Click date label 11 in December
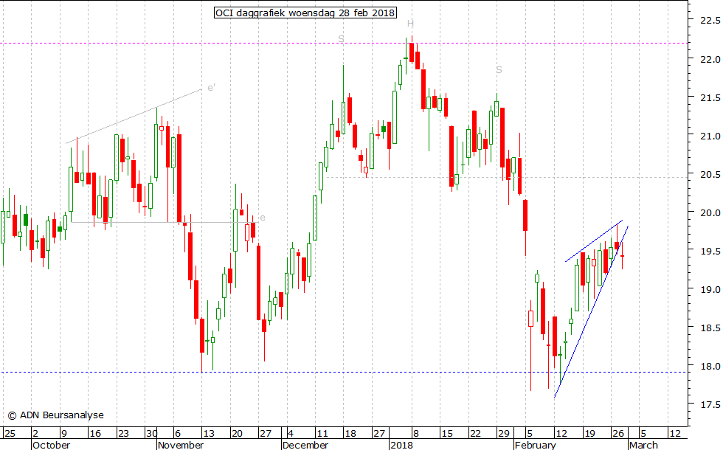Screen dimensions: 723x450 tap(322, 434)
